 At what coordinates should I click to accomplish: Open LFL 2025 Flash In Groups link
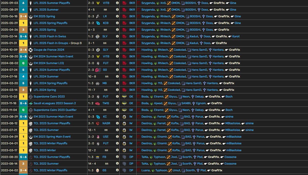51,43
